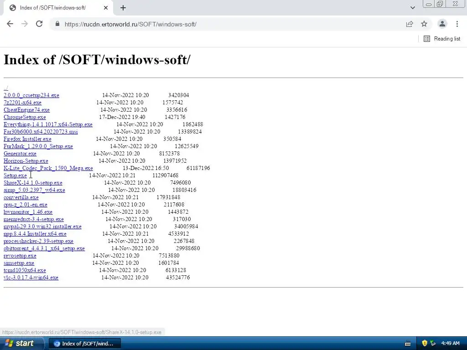
Task: Download CheatEngine74.exe
Action: [x=26, y=110]
